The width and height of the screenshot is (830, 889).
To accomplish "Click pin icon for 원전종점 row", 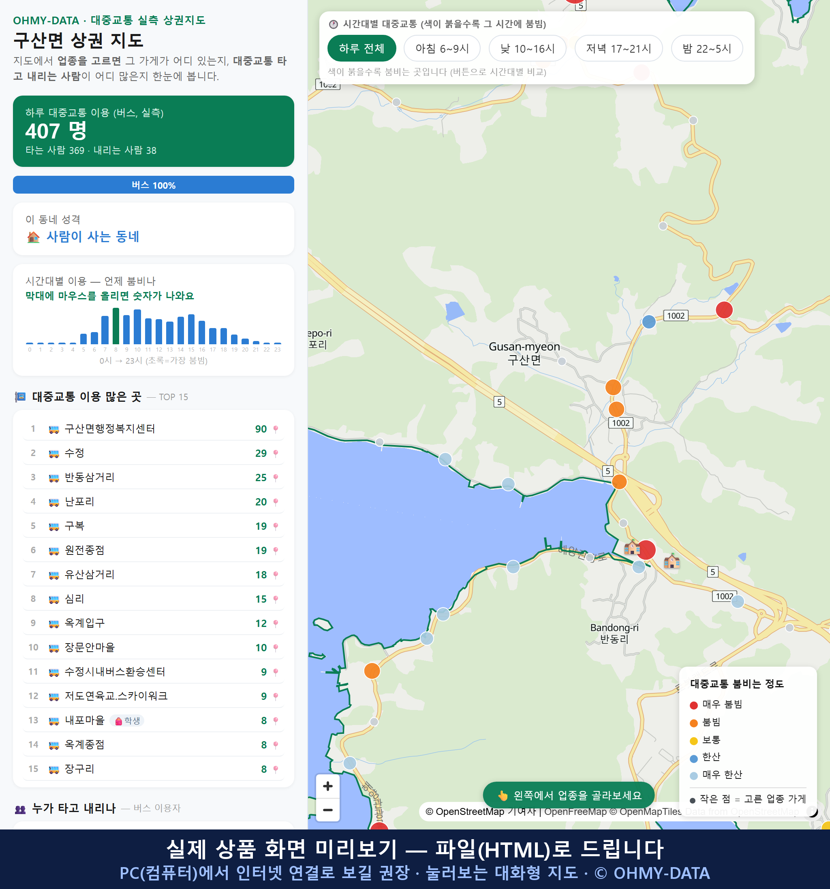I will 276,550.
